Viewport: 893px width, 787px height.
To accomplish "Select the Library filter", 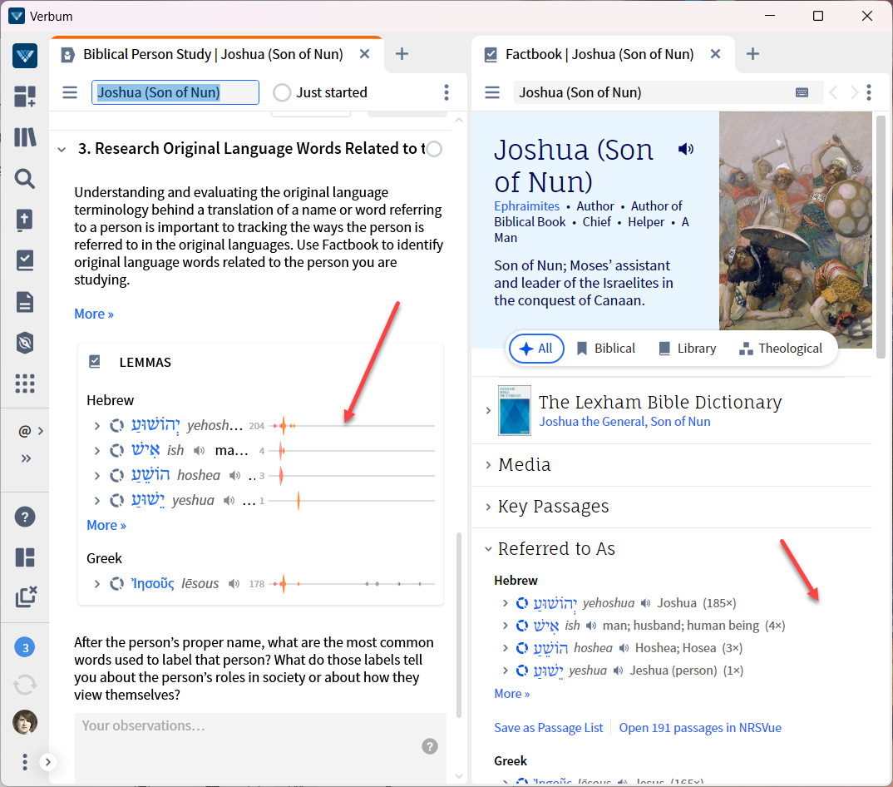I will pos(687,349).
